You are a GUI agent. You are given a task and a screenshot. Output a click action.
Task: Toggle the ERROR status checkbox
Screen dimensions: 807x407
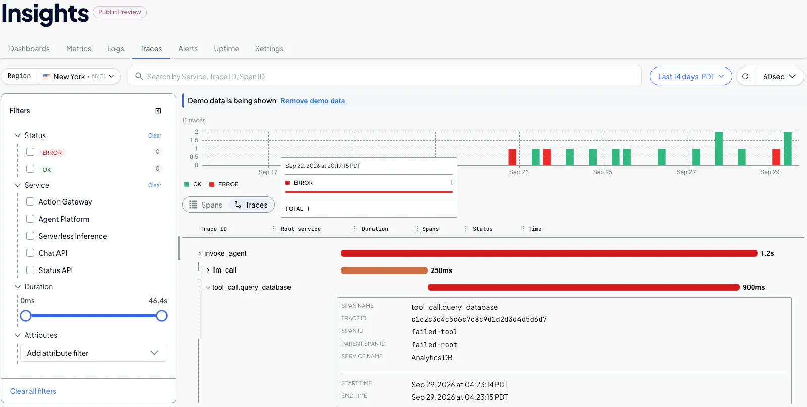[30, 152]
